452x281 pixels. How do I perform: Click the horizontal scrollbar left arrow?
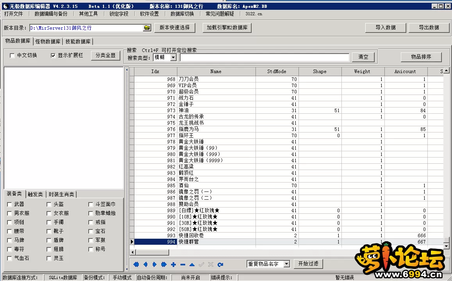[133, 252]
